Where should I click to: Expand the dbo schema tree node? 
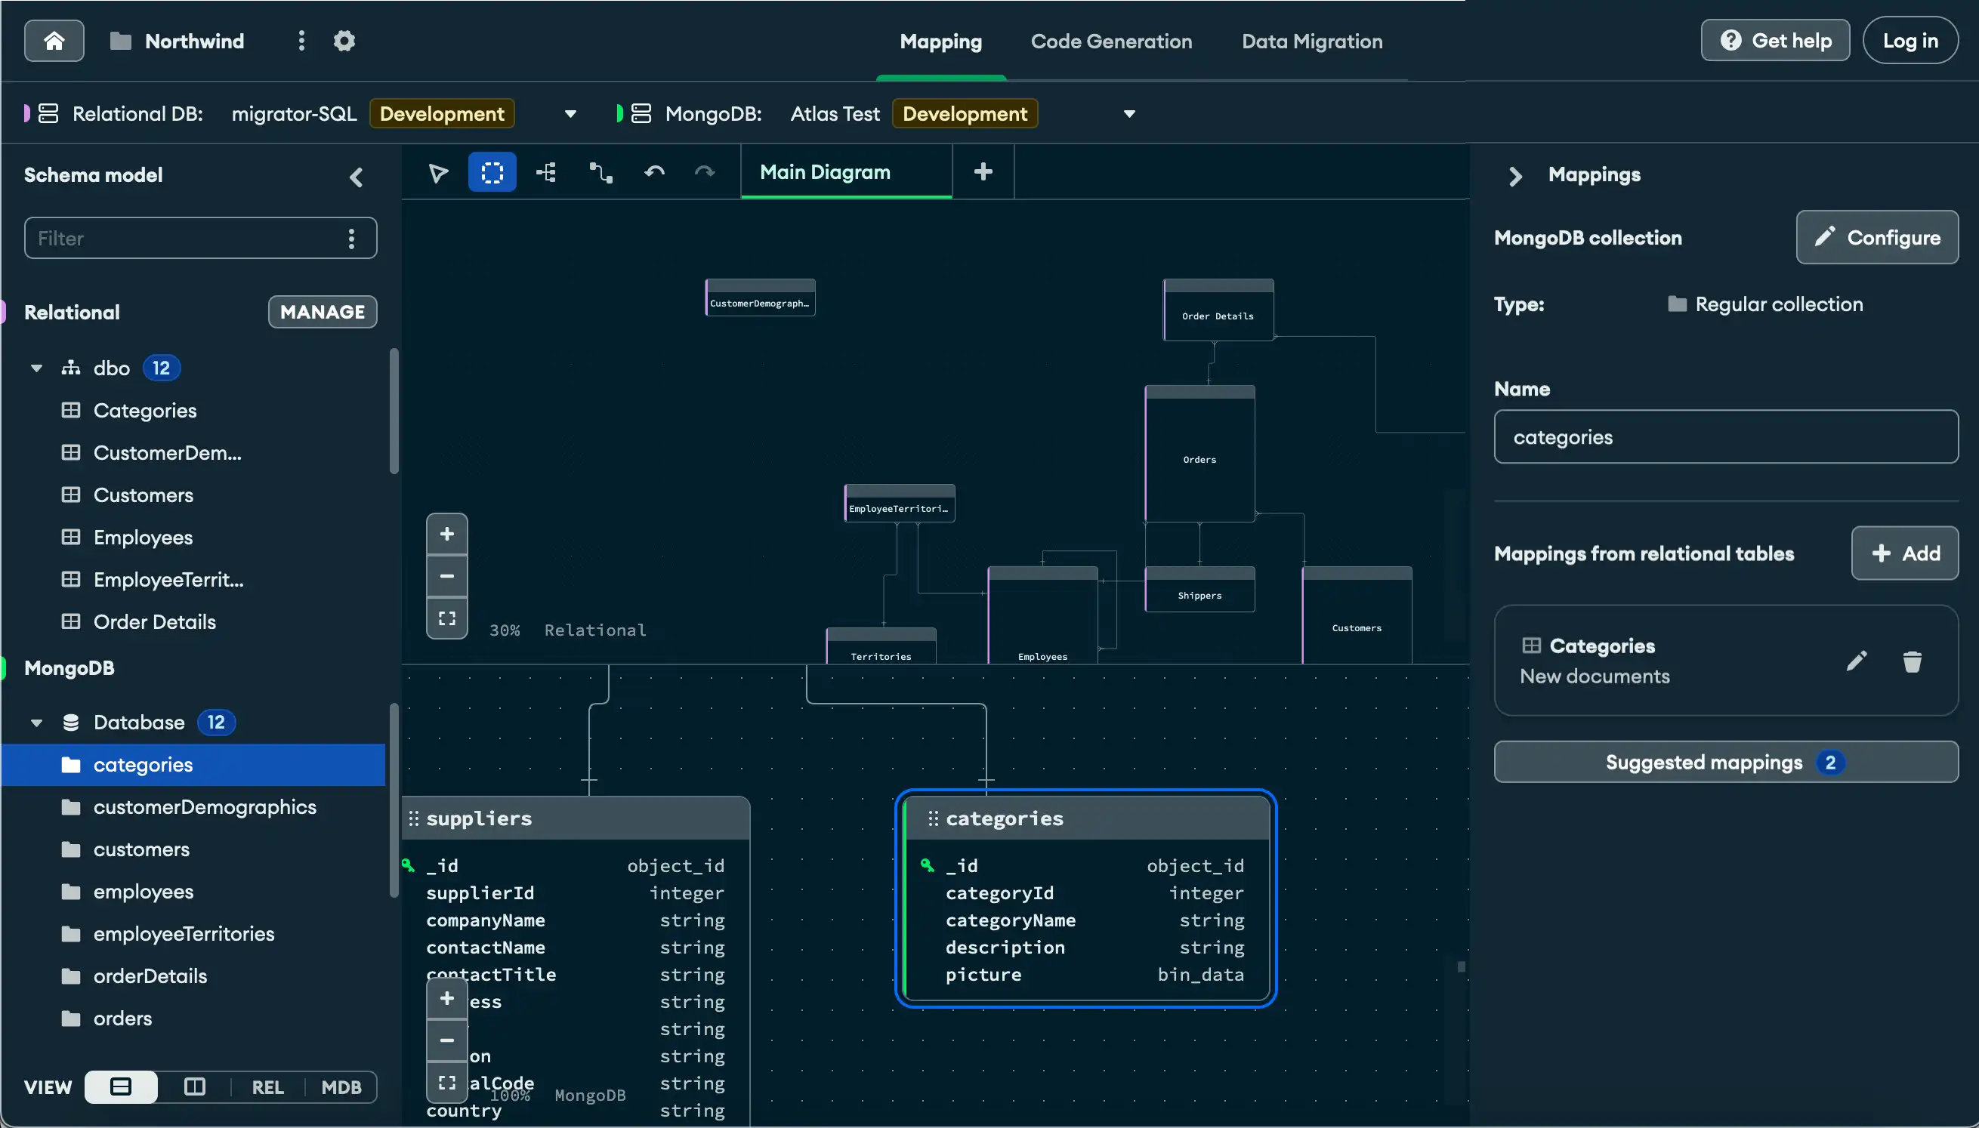tap(36, 367)
